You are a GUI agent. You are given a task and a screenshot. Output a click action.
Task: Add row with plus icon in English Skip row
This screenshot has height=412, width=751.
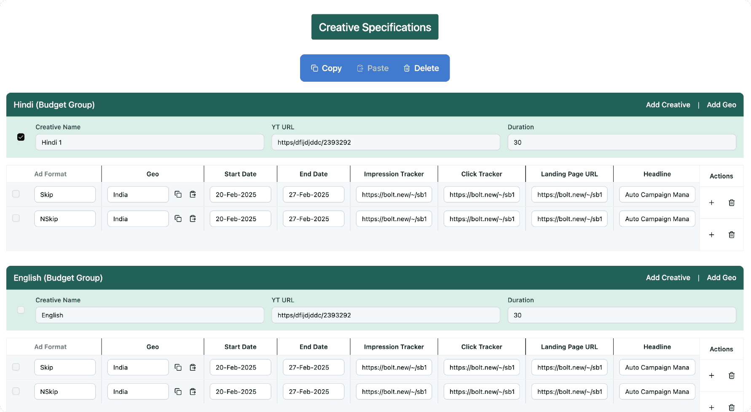pos(711,375)
